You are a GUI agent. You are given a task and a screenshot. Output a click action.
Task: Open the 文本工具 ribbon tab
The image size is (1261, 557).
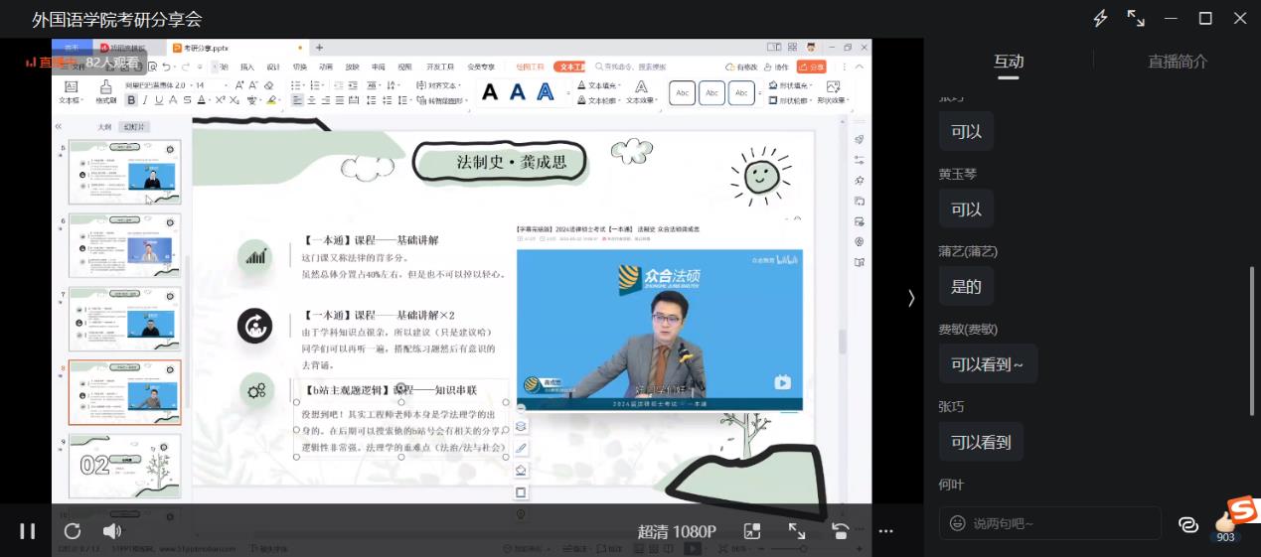pos(570,68)
